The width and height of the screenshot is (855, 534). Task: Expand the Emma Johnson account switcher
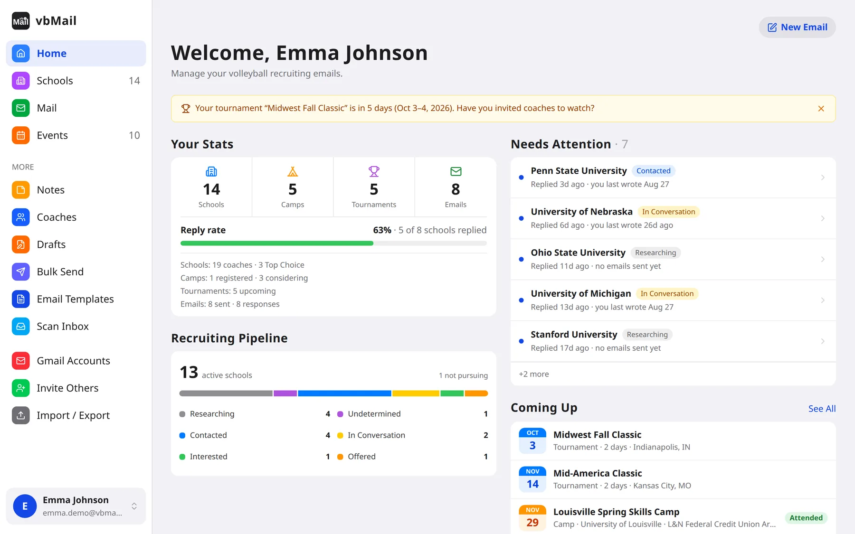(76, 506)
